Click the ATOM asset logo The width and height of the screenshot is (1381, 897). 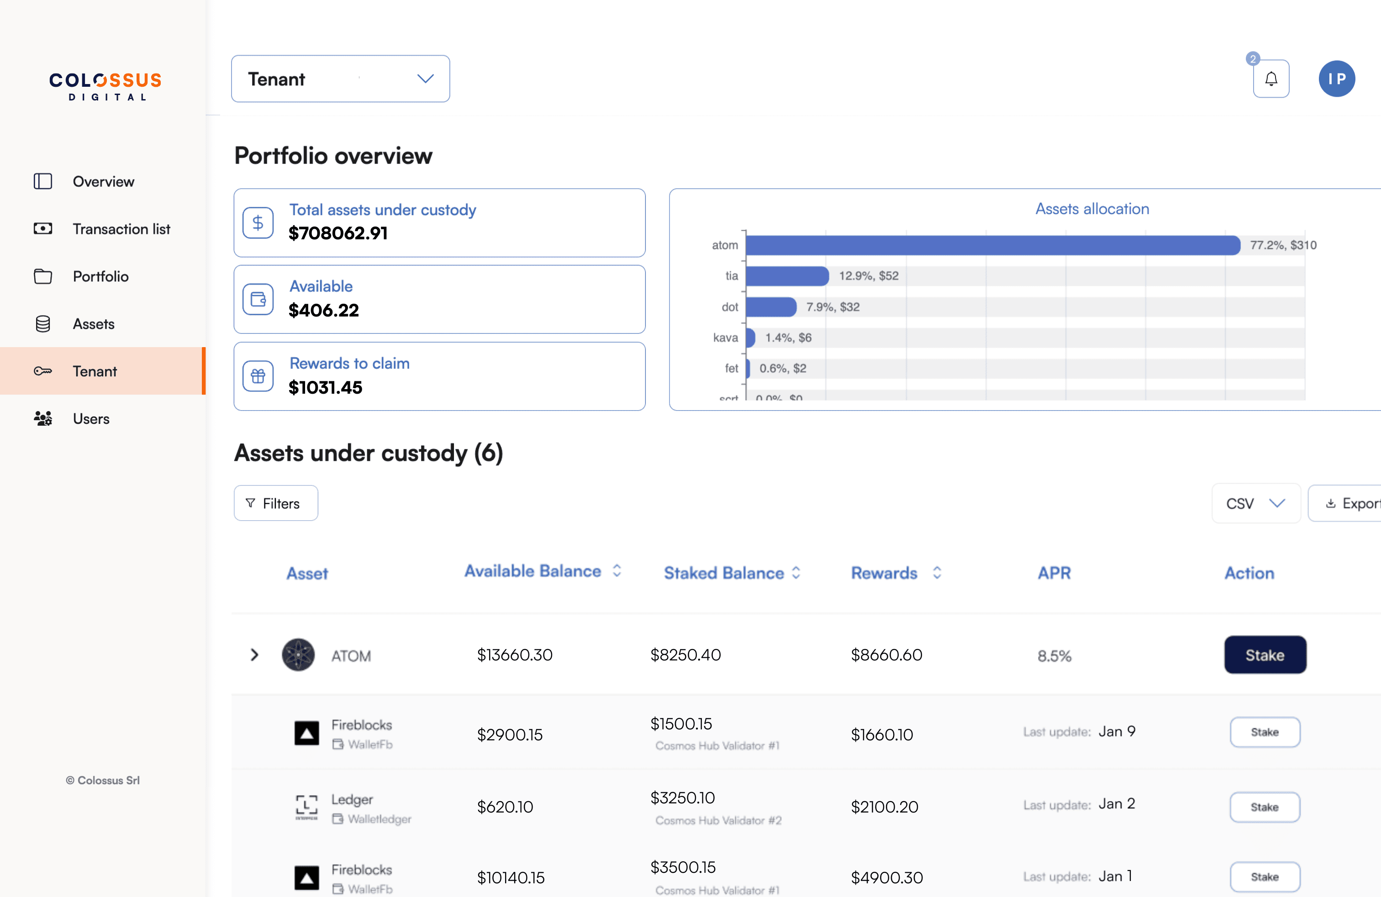click(298, 655)
